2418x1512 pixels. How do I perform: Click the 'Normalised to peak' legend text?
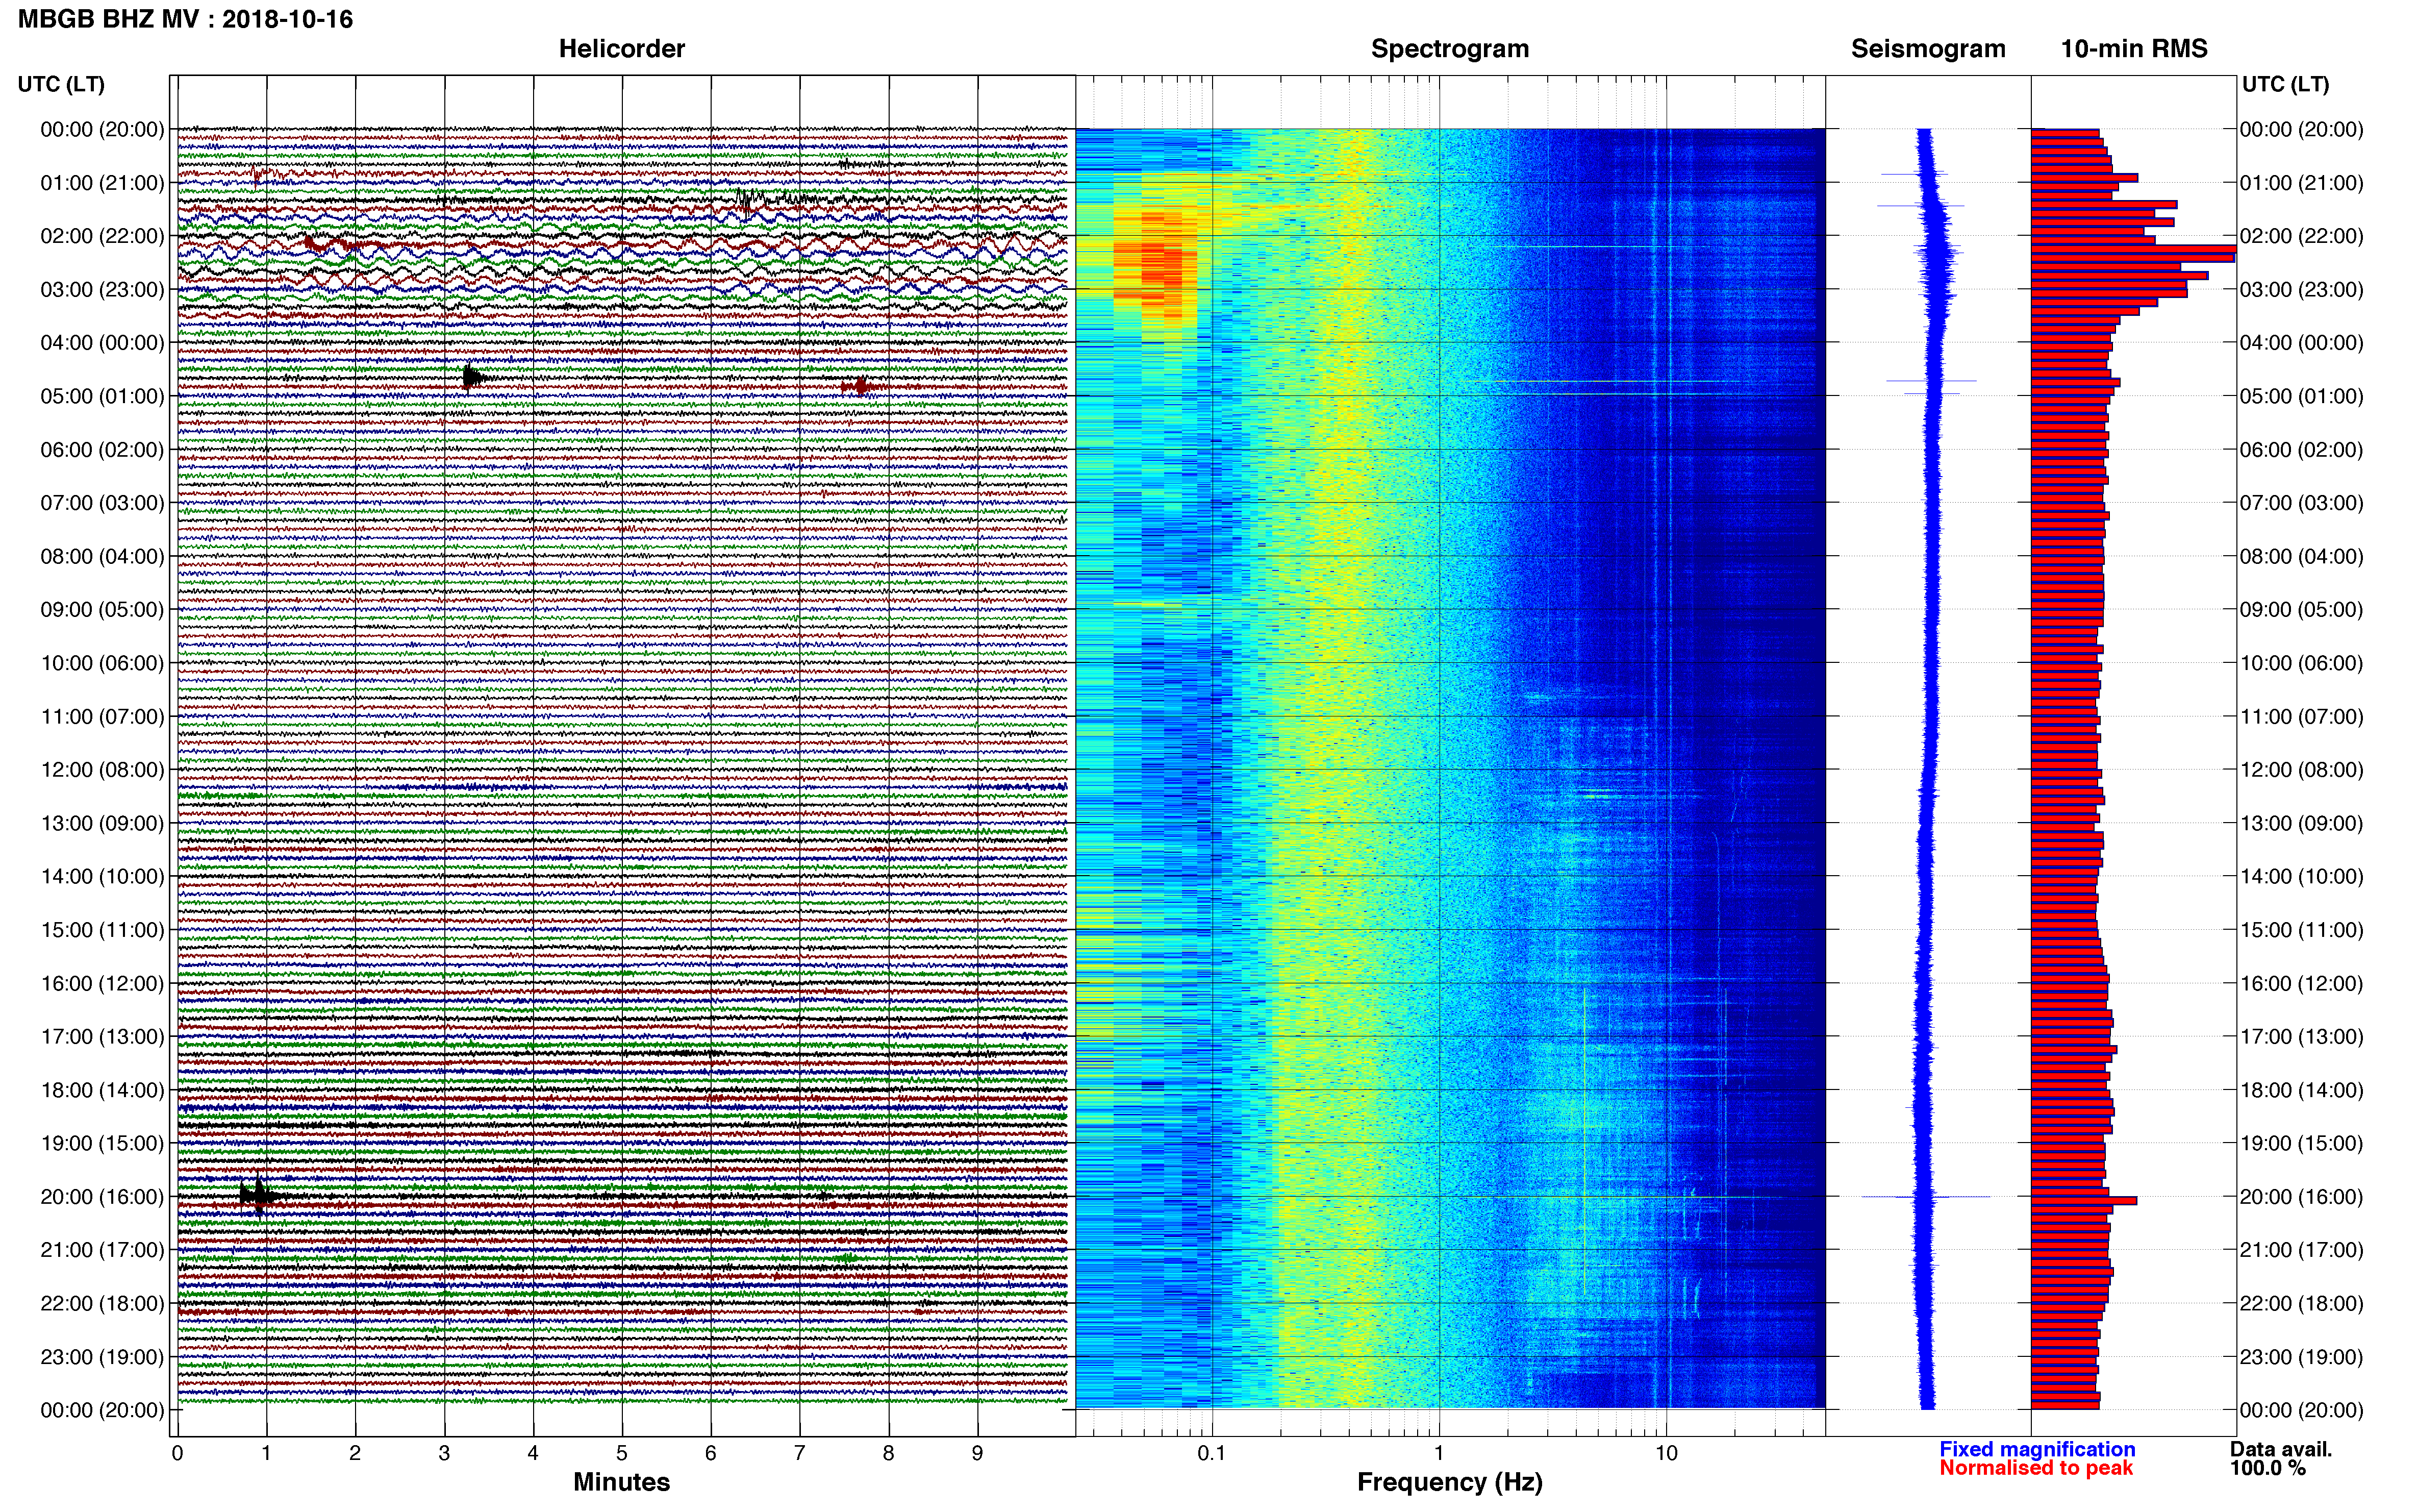click(2036, 1468)
